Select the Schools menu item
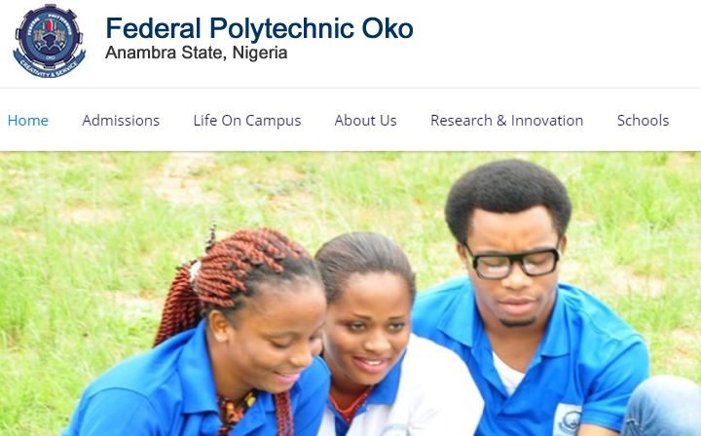The image size is (701, 436). [x=643, y=120]
